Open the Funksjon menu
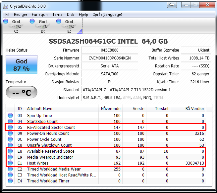This screenshot has width=217, height=193. (39, 15)
